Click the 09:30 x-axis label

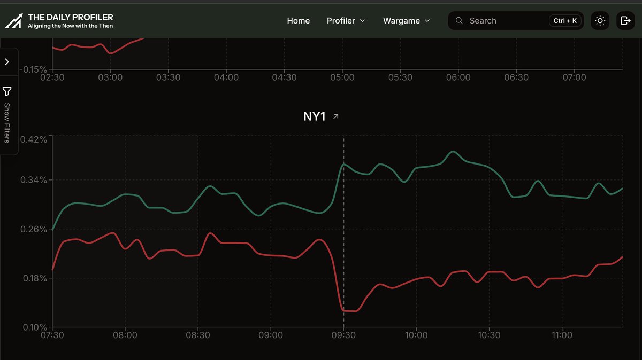343,335
